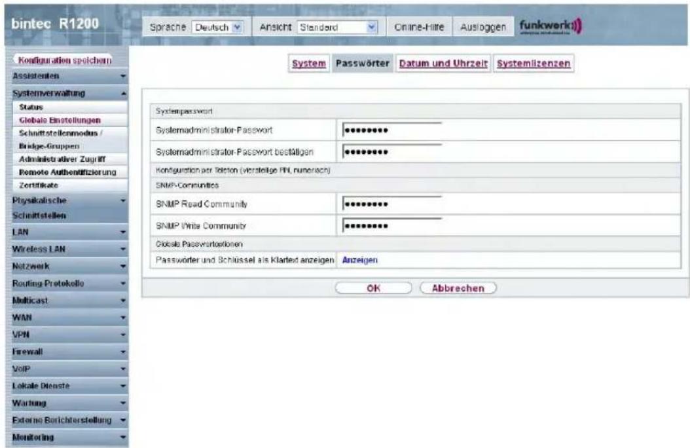Click the Systemadministrator-Passwort field
This screenshot has height=448, width=690.
point(391,130)
